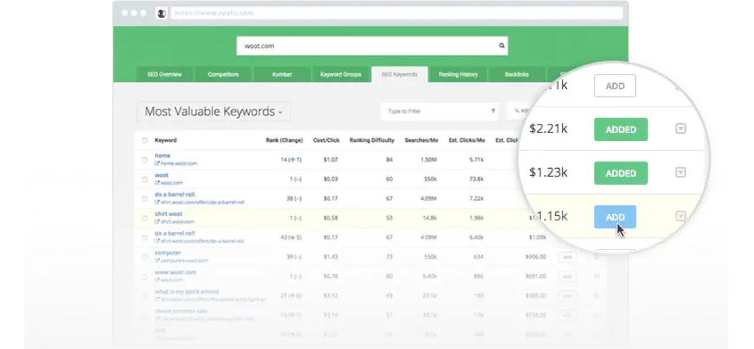Image resolution: width=754 pixels, height=349 pixels.
Task: Click the white ADD button at the magnifier top
Action: [615, 86]
